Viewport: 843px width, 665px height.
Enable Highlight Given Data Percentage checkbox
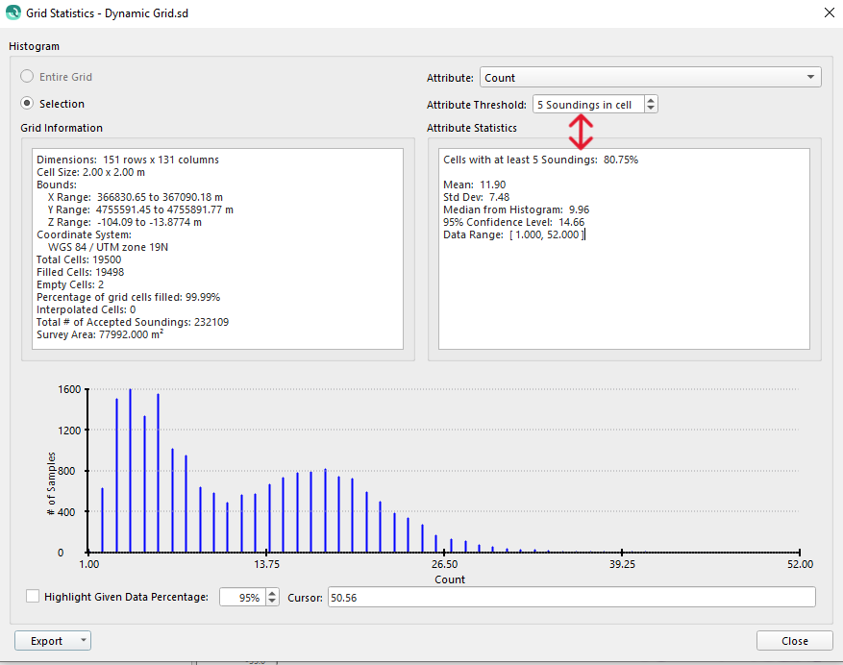pos(33,597)
